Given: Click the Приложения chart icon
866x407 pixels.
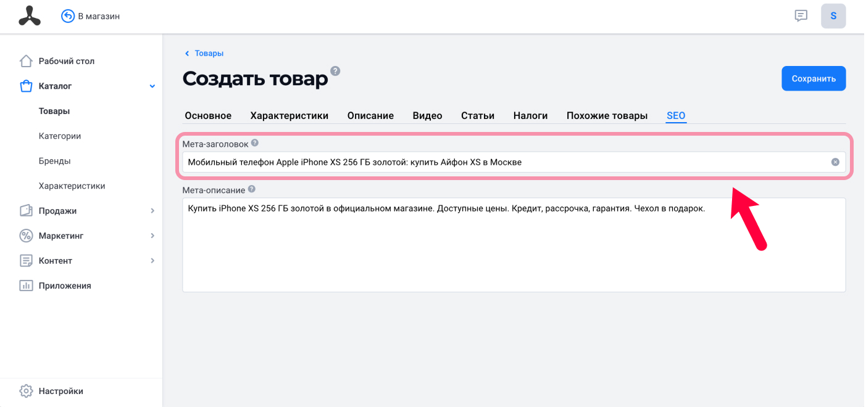Looking at the screenshot, I should [26, 286].
